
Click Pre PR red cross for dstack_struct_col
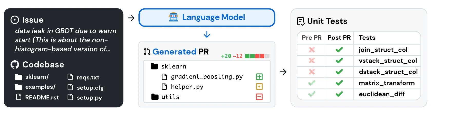tap(312, 72)
